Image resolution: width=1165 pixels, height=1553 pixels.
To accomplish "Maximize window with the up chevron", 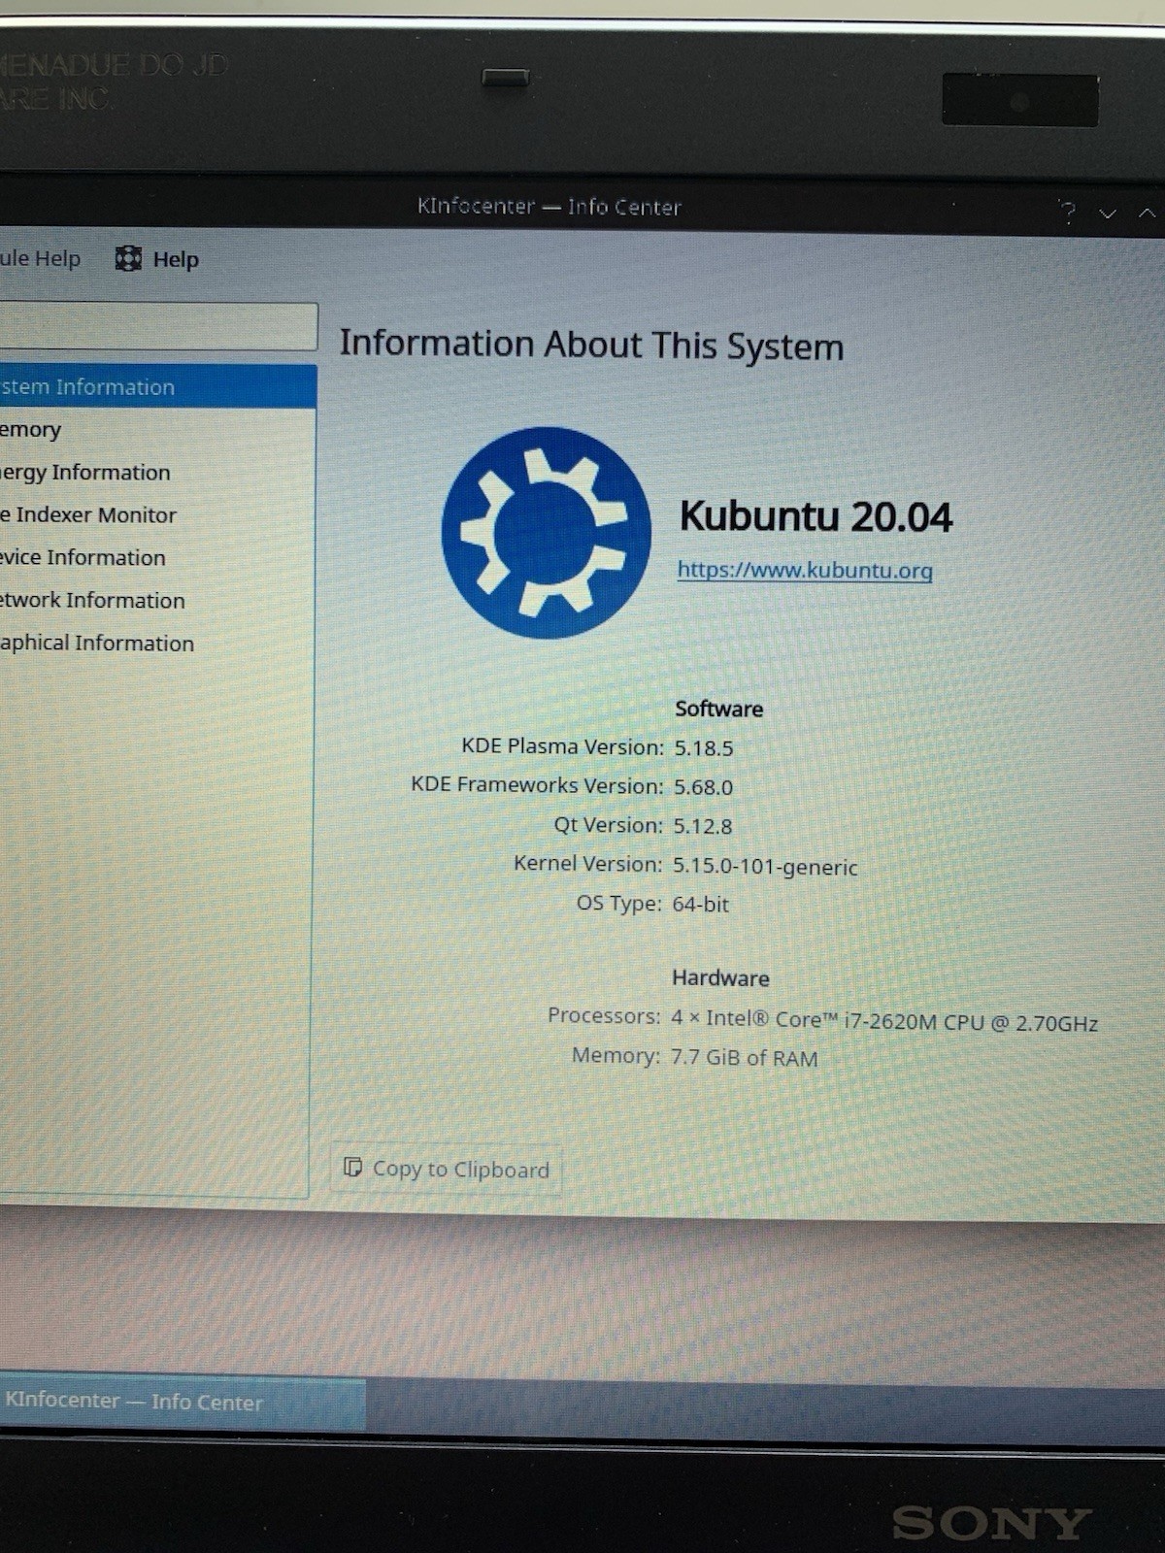I will (1147, 213).
